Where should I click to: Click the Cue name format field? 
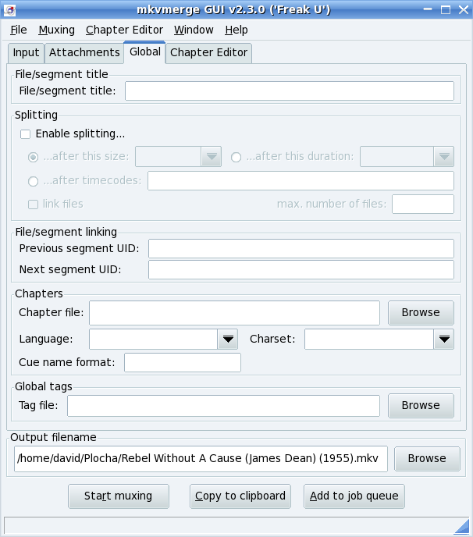tap(183, 362)
